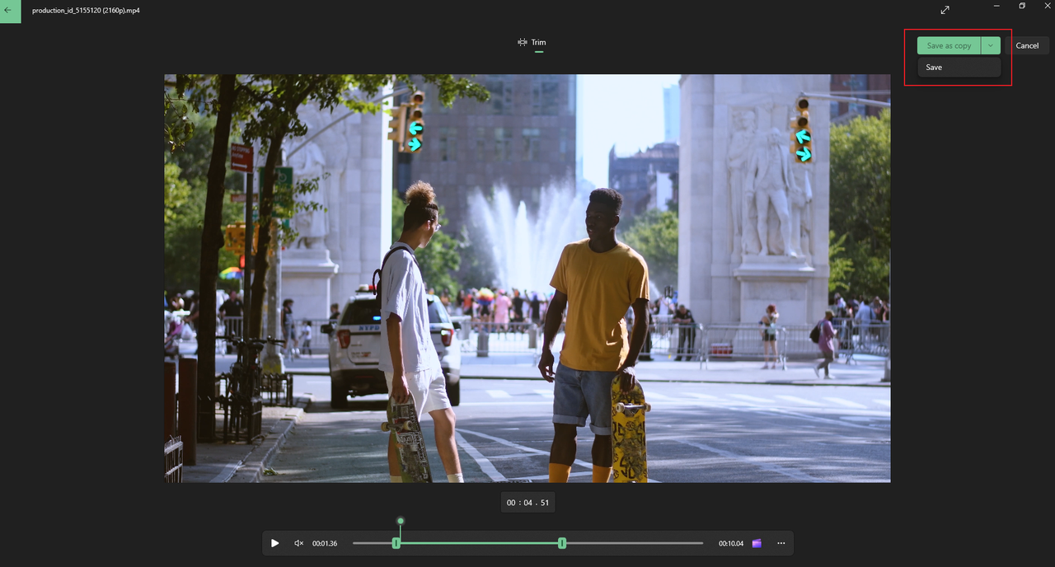Click the video preview frame
The height and width of the screenshot is (567, 1055).
point(527,279)
